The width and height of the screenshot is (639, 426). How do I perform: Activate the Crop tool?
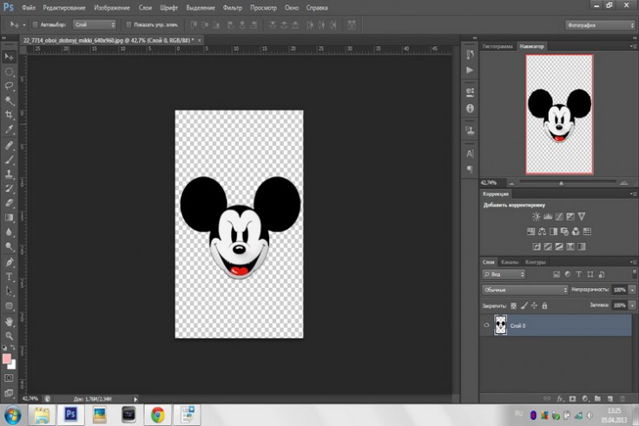point(10,115)
